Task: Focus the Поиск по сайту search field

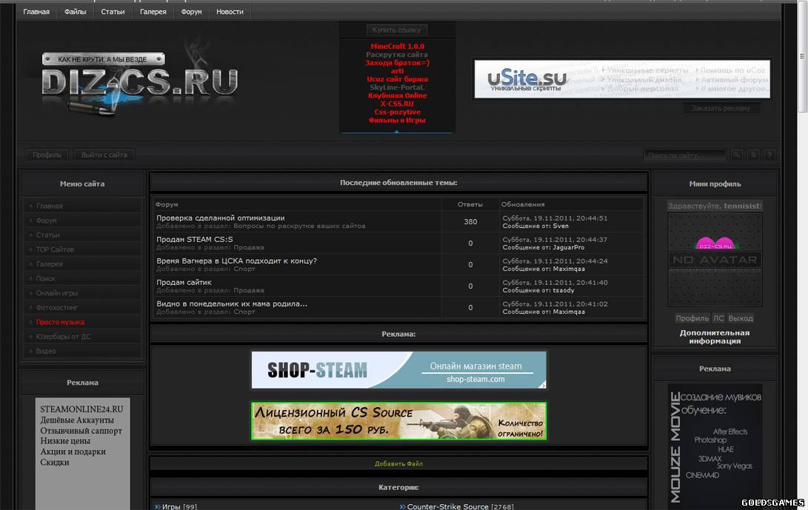Action: coord(685,155)
